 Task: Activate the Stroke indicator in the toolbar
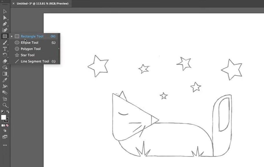7,121
